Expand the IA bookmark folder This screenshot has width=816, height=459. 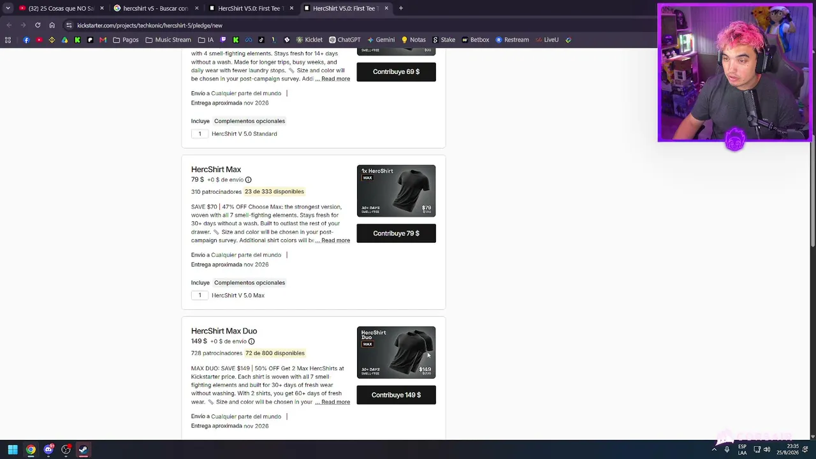tap(206, 40)
